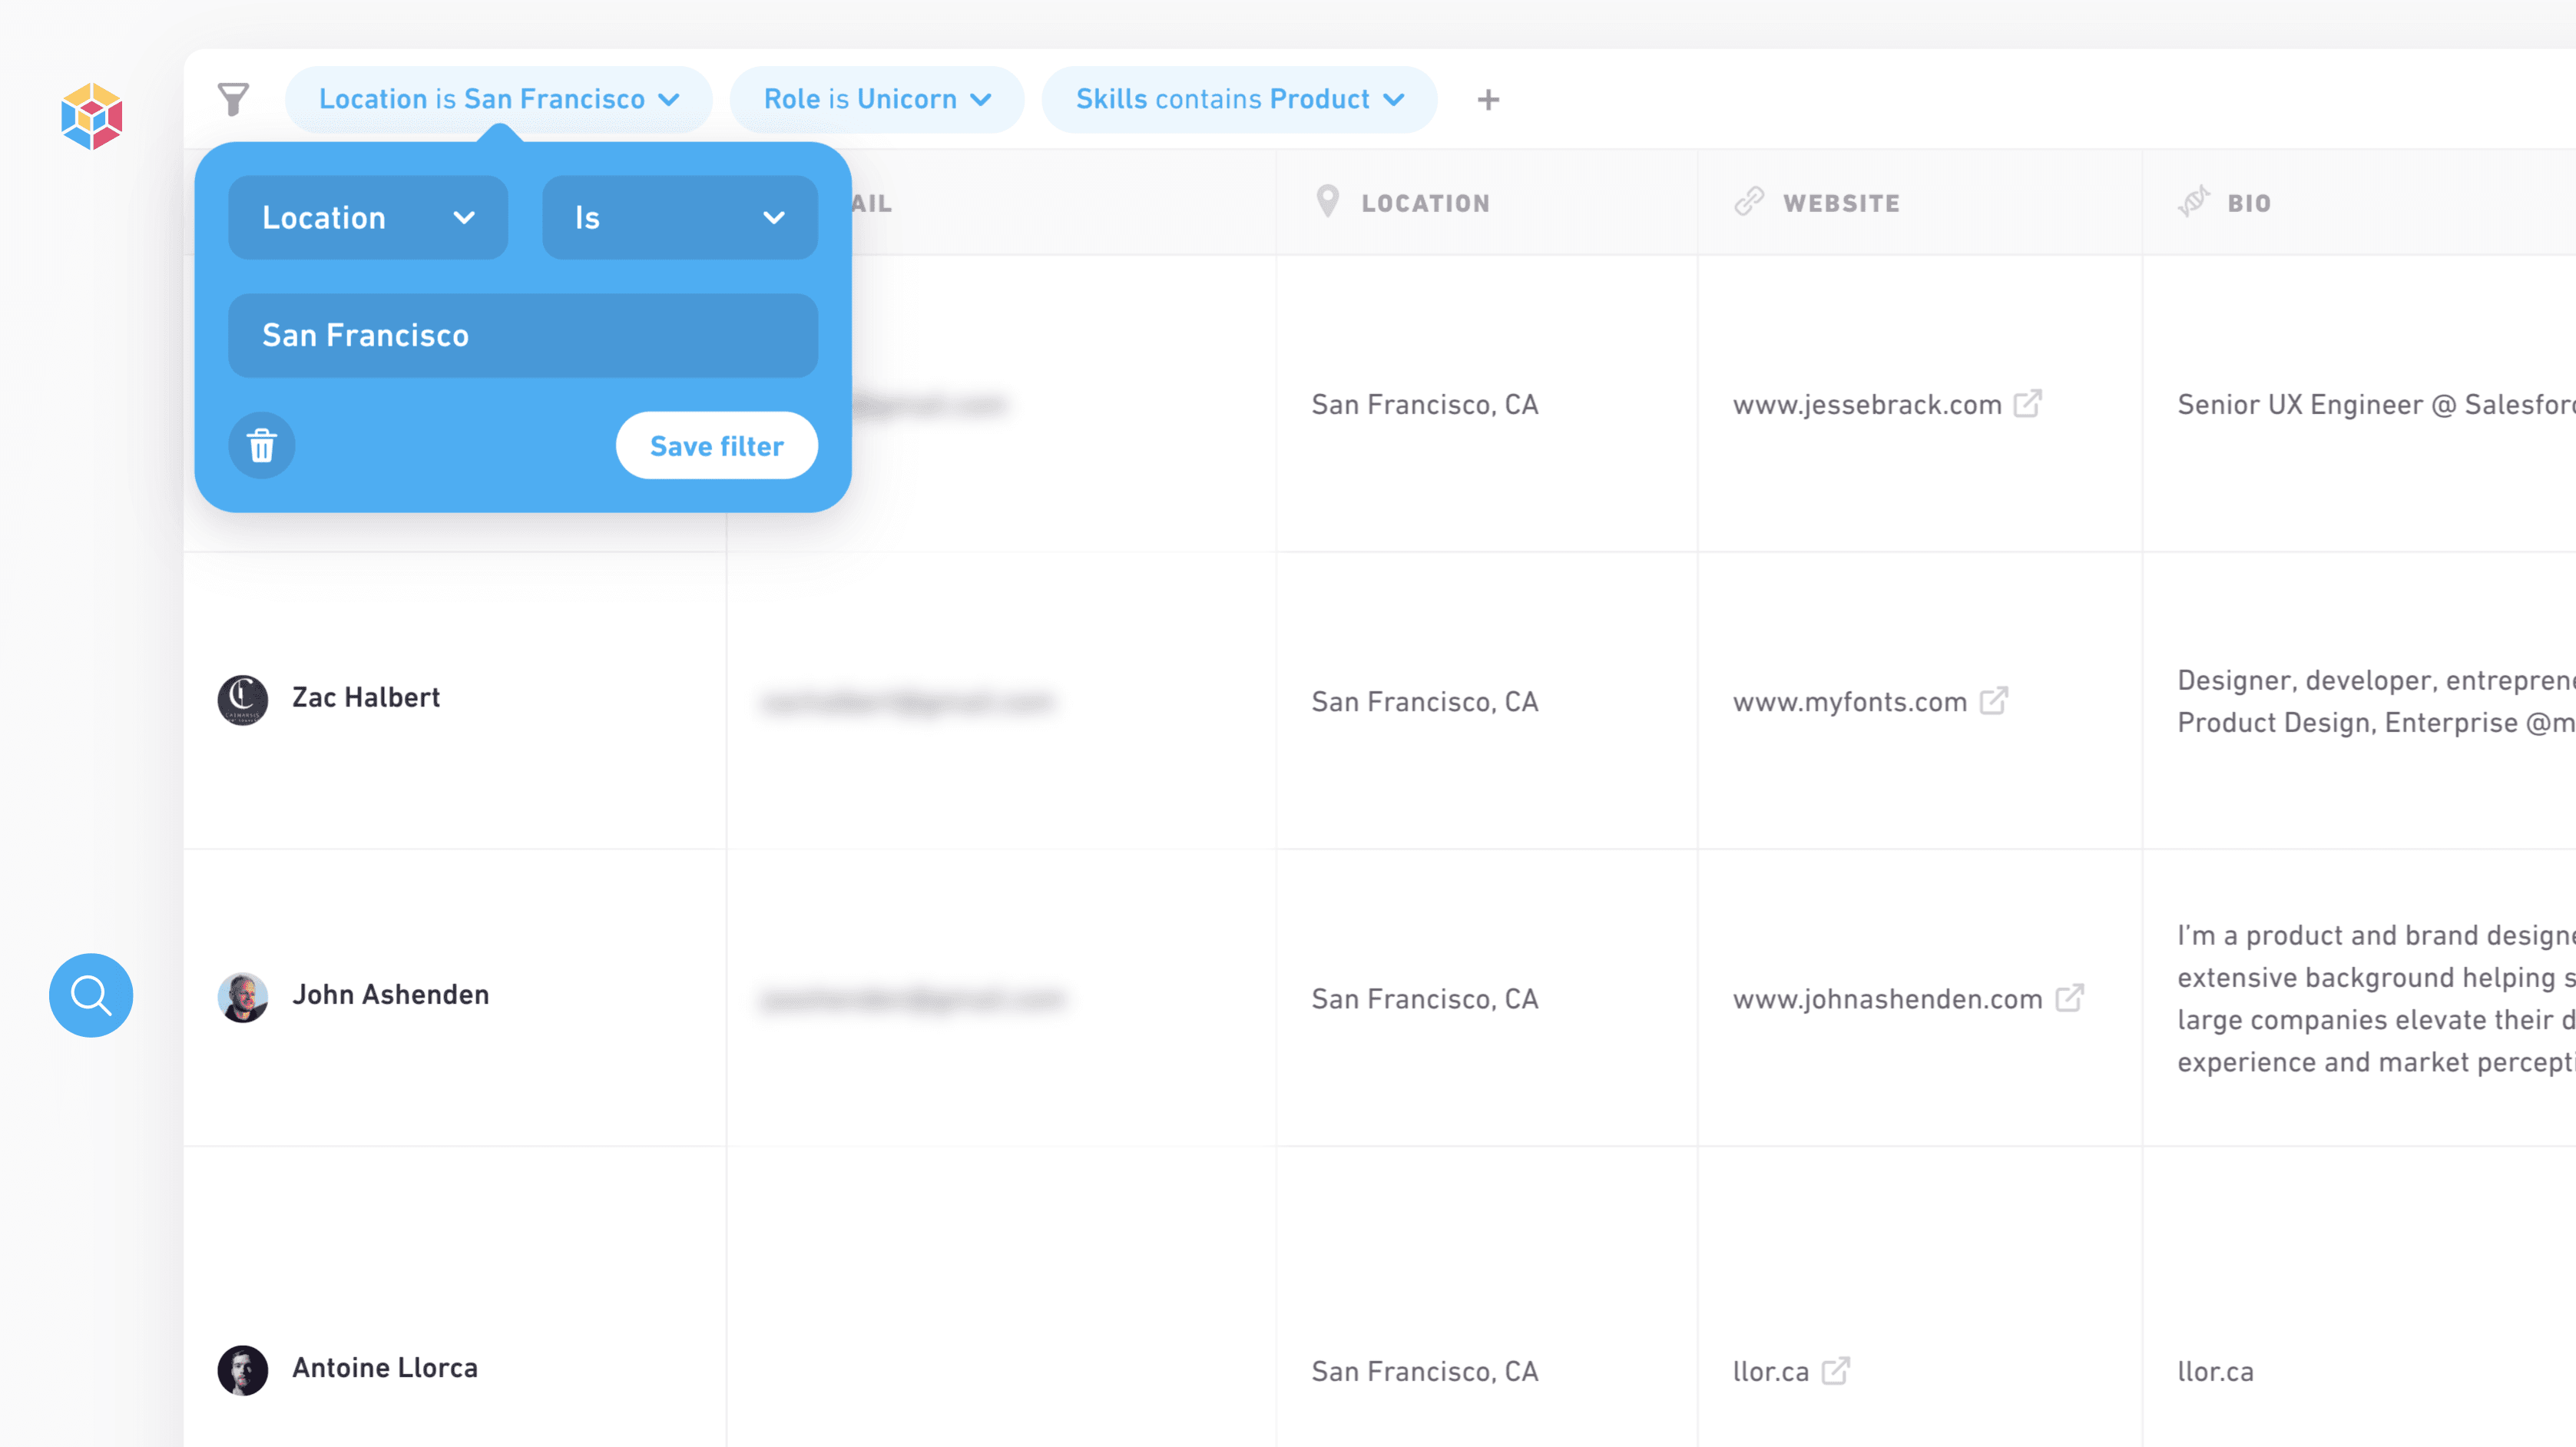Click Website column header
2576x1447 pixels.
click(x=1840, y=203)
